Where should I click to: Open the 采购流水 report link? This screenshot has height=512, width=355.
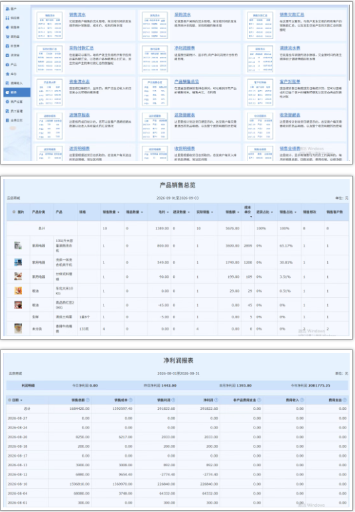tap(182, 15)
